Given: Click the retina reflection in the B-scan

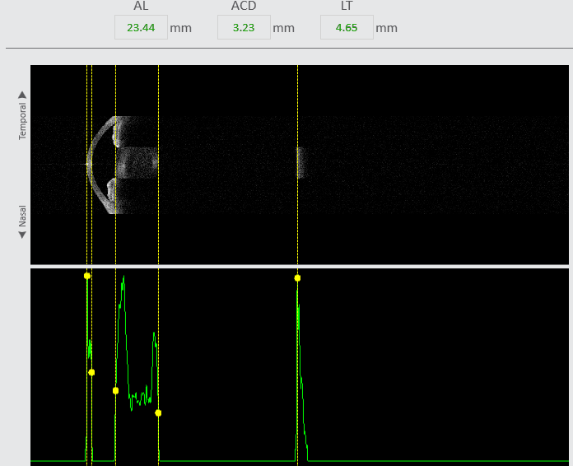Looking at the screenshot, I should 300,163.
